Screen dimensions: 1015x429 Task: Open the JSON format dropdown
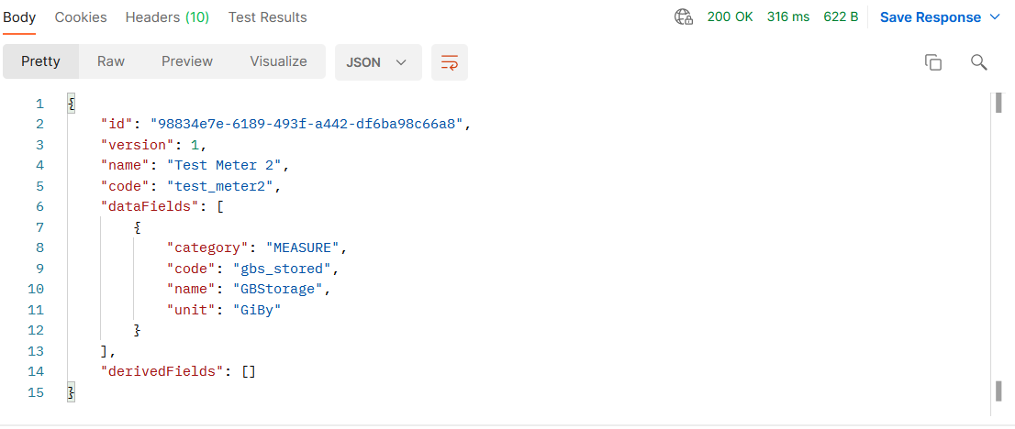click(x=376, y=62)
